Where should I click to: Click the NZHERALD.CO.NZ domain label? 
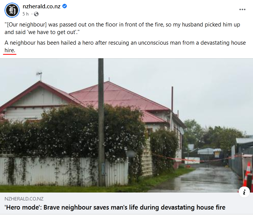24,199
